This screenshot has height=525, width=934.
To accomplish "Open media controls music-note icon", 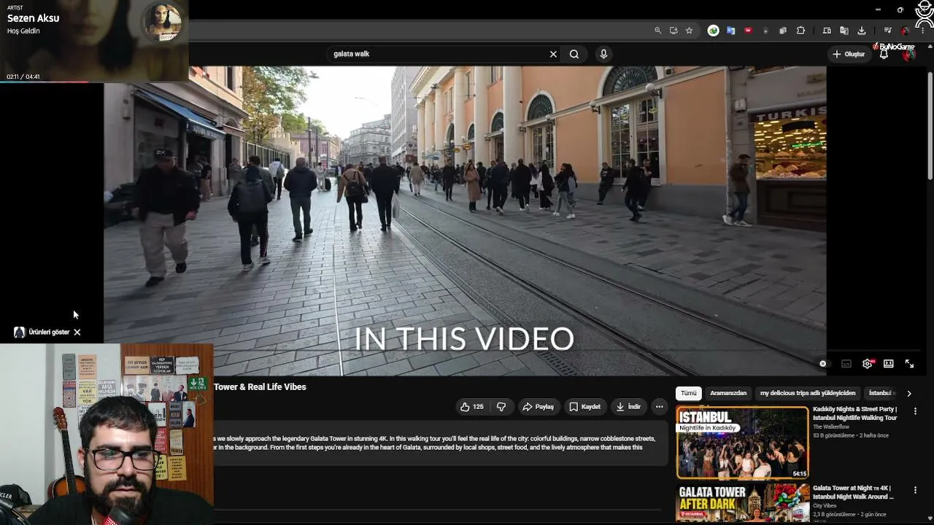I will (887, 31).
